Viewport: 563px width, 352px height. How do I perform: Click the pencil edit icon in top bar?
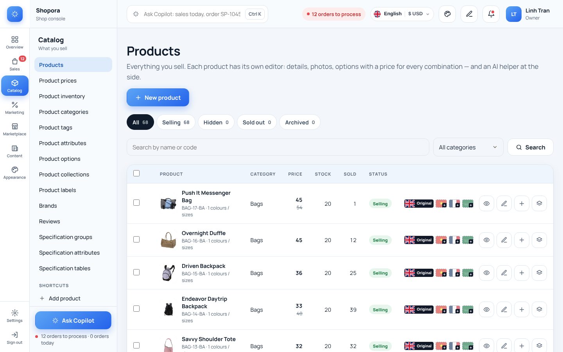[x=469, y=14]
